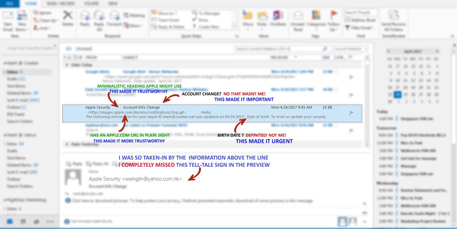Switch to Calendar view in navigation bar
This screenshot has width=457, height=229.
[23, 222]
